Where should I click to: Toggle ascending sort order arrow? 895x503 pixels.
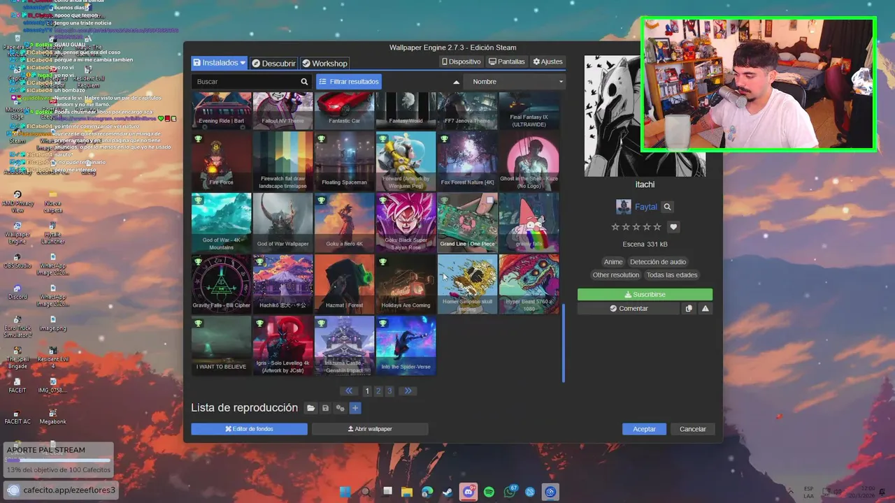tap(457, 82)
